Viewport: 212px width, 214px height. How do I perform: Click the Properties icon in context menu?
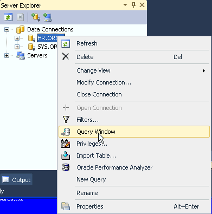(x=66, y=206)
